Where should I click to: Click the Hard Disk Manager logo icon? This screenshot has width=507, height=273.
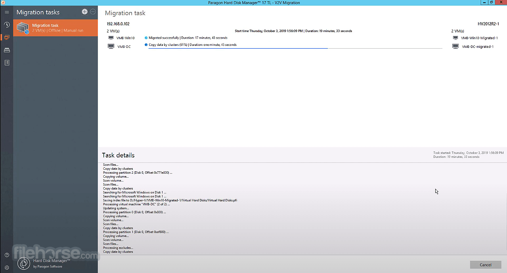point(24,263)
